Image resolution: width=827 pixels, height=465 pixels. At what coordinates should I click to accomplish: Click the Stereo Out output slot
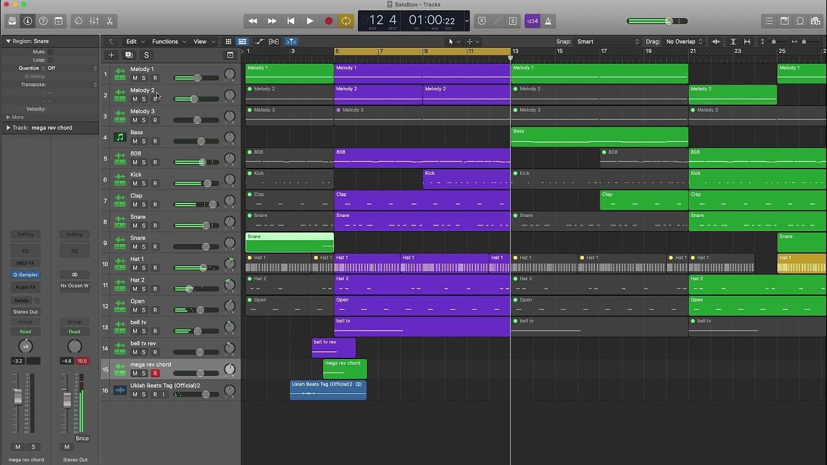pos(25,312)
